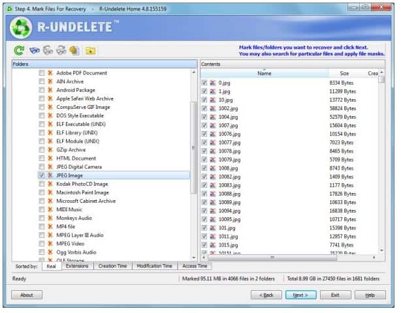The height and width of the screenshot is (313, 401).
Task: Switch to the Extensions sort tab
Action: (77, 266)
